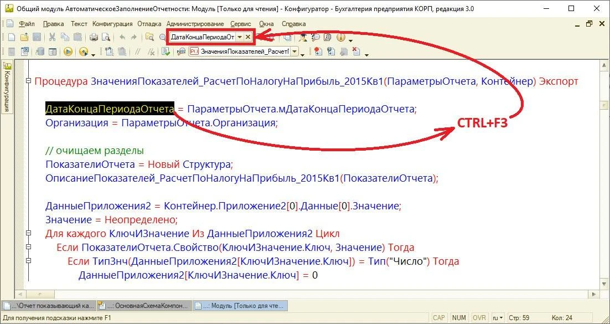Image resolution: width=610 pixels, height=324 pixels.
Task: Click the Update database configuration icon
Action: point(40,52)
